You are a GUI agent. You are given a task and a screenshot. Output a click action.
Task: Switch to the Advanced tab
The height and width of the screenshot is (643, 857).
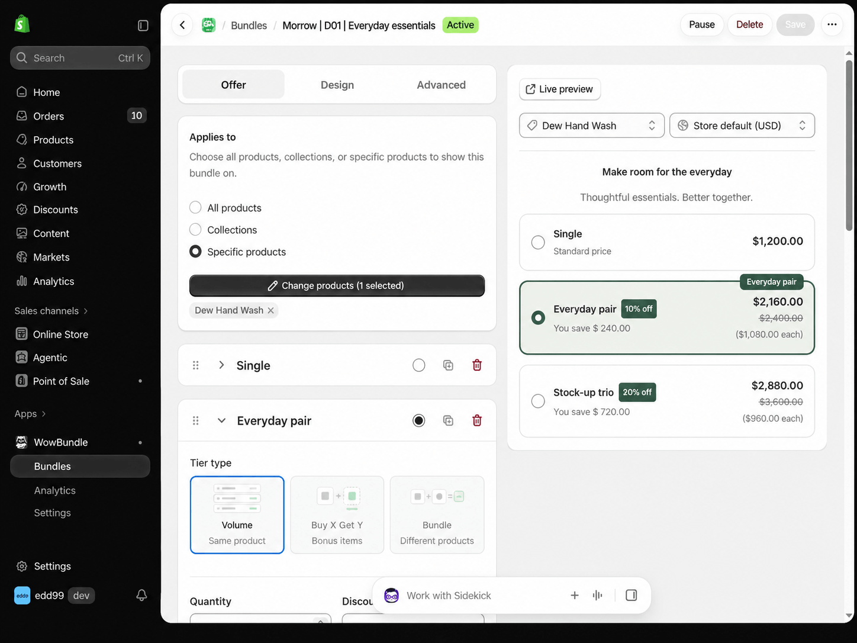pyautogui.click(x=442, y=85)
